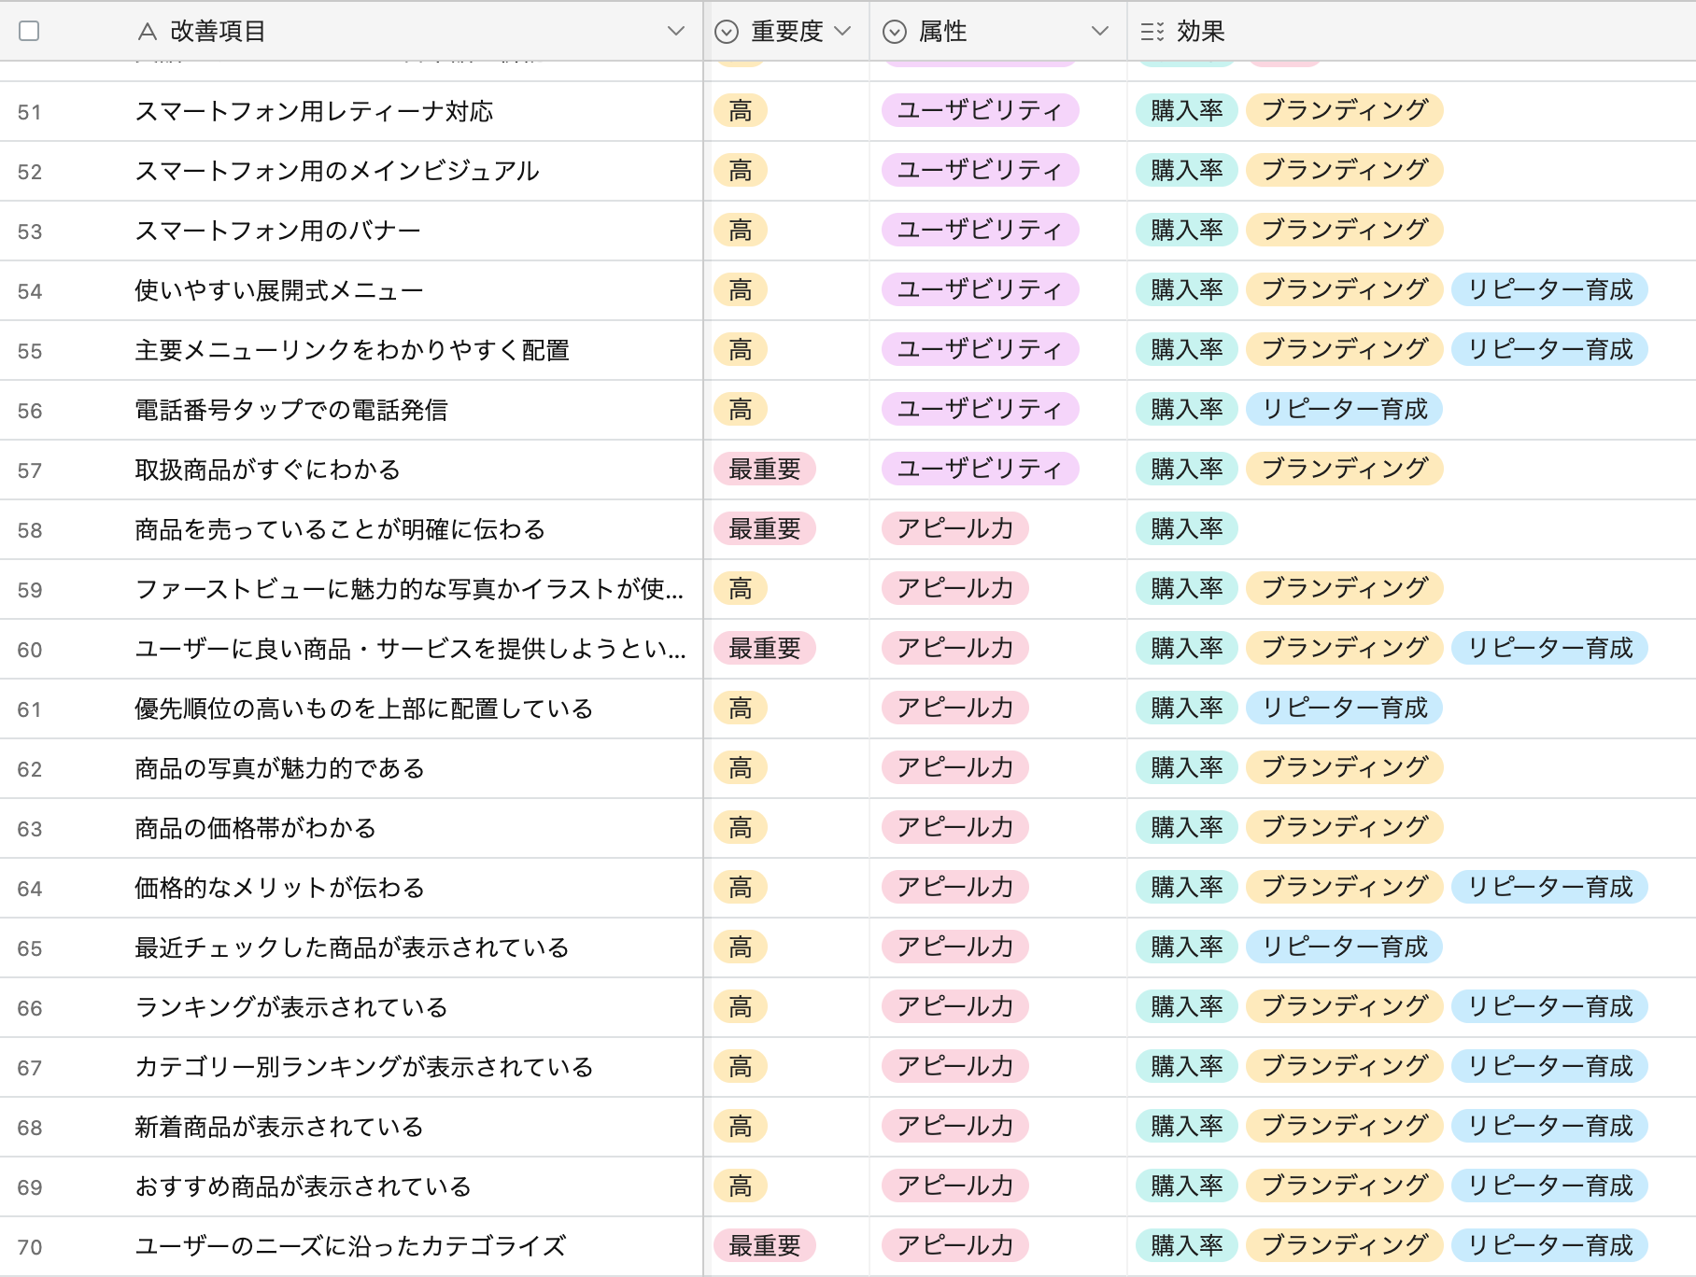Click the アピール力 tag in row 69
Screen dimensions: 1696x1277
coord(955,1186)
